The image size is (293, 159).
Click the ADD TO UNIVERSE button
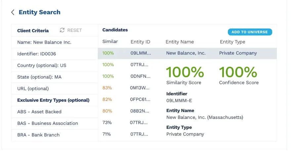[250, 32]
